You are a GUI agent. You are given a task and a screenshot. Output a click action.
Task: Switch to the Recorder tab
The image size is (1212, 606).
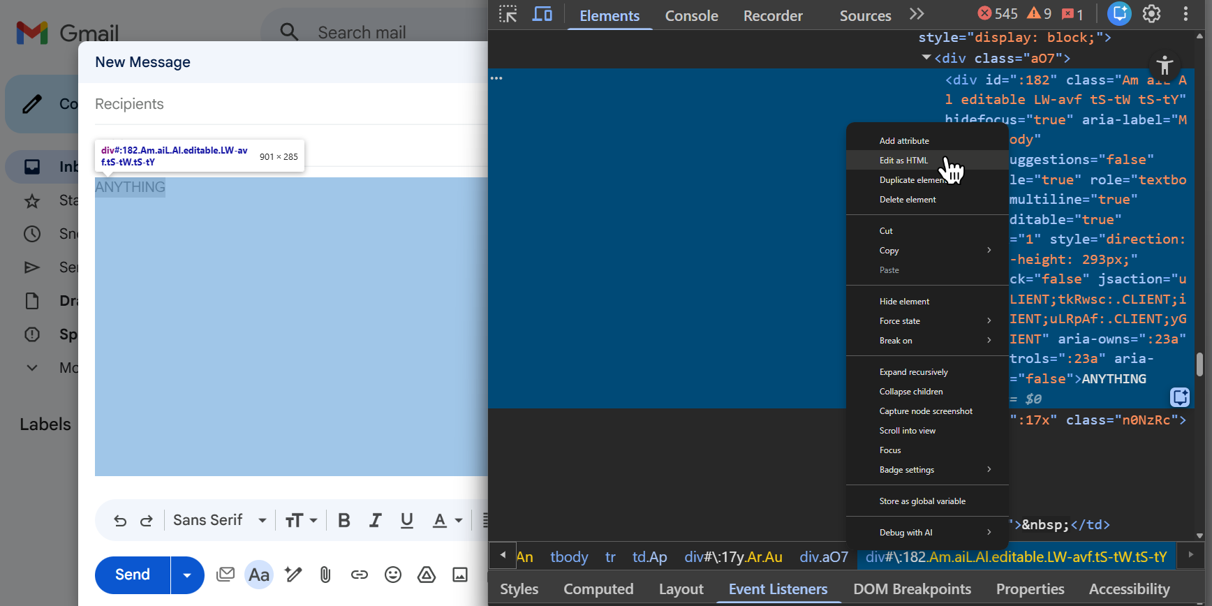point(773,15)
